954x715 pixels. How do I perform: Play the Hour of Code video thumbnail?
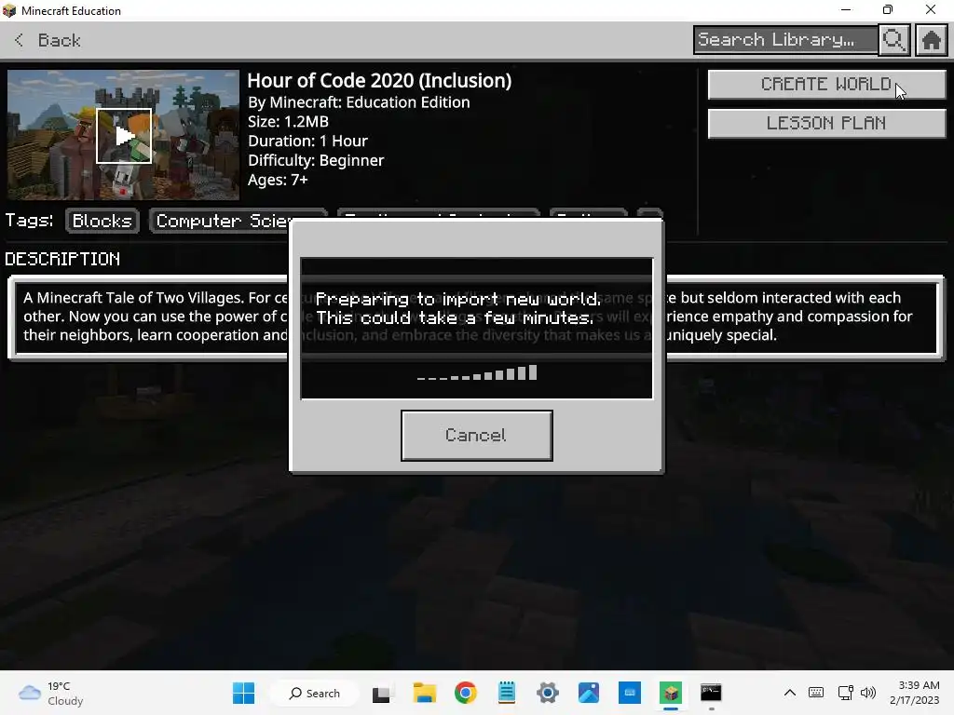pos(124,136)
